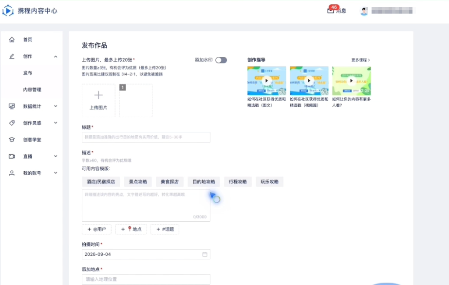Focus the 添加地点 location field

coord(146,279)
